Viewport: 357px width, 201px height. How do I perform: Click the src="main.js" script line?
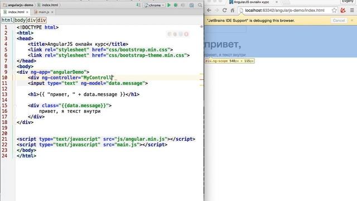tap(91, 145)
